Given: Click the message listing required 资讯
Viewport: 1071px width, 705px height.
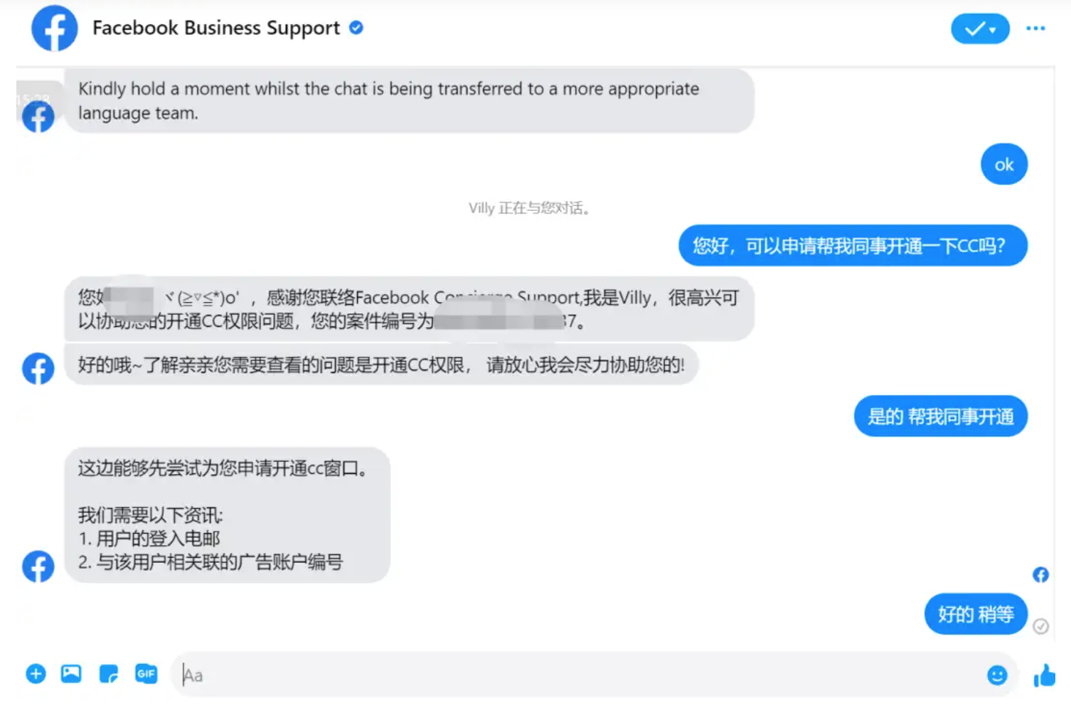Looking at the screenshot, I should click(x=227, y=515).
